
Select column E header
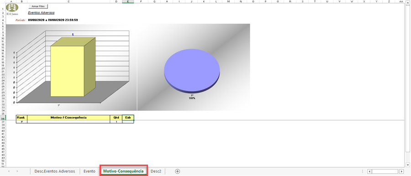[x=128, y=1]
